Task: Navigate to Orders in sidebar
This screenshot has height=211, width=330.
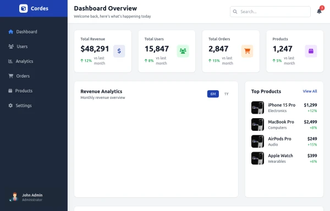Action: 34,76
